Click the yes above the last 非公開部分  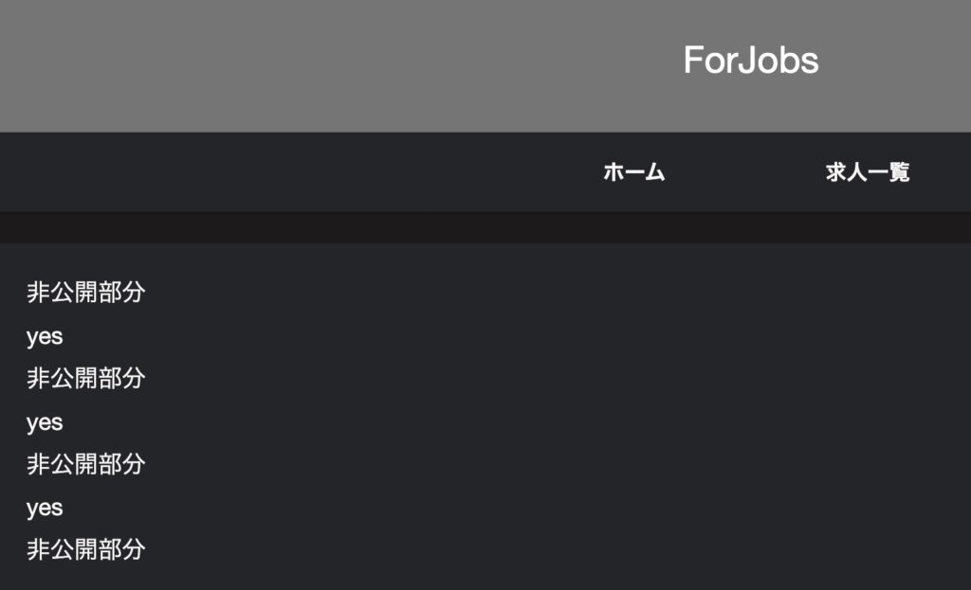click(x=45, y=508)
